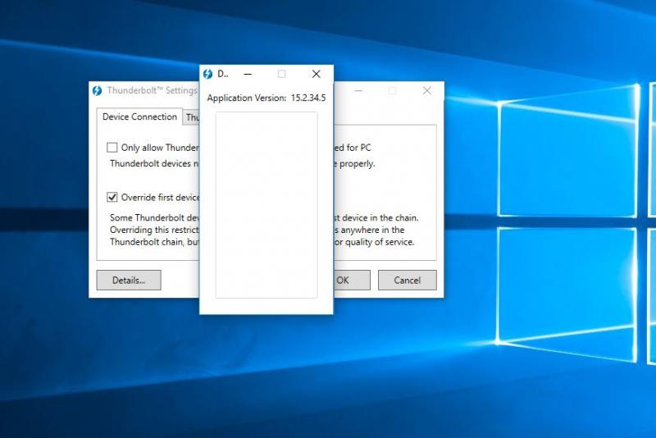656x438 pixels.
Task: Click the 'Thunderbolt™ Settings' title text
Action: coord(152,90)
